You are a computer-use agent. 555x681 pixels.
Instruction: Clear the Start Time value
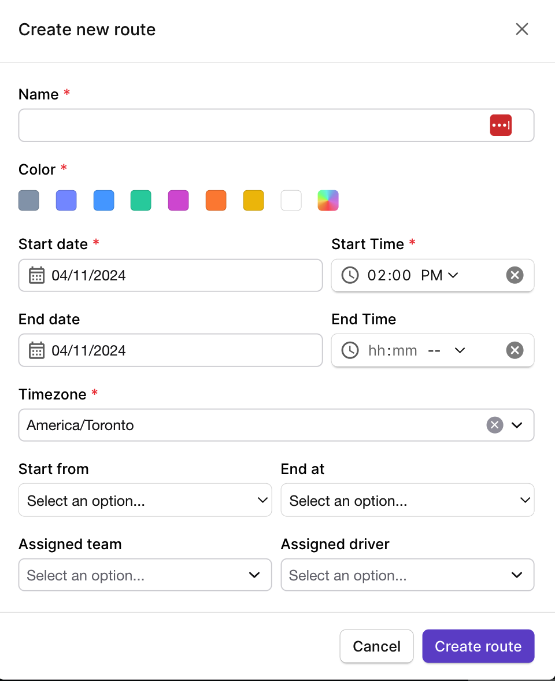point(515,275)
